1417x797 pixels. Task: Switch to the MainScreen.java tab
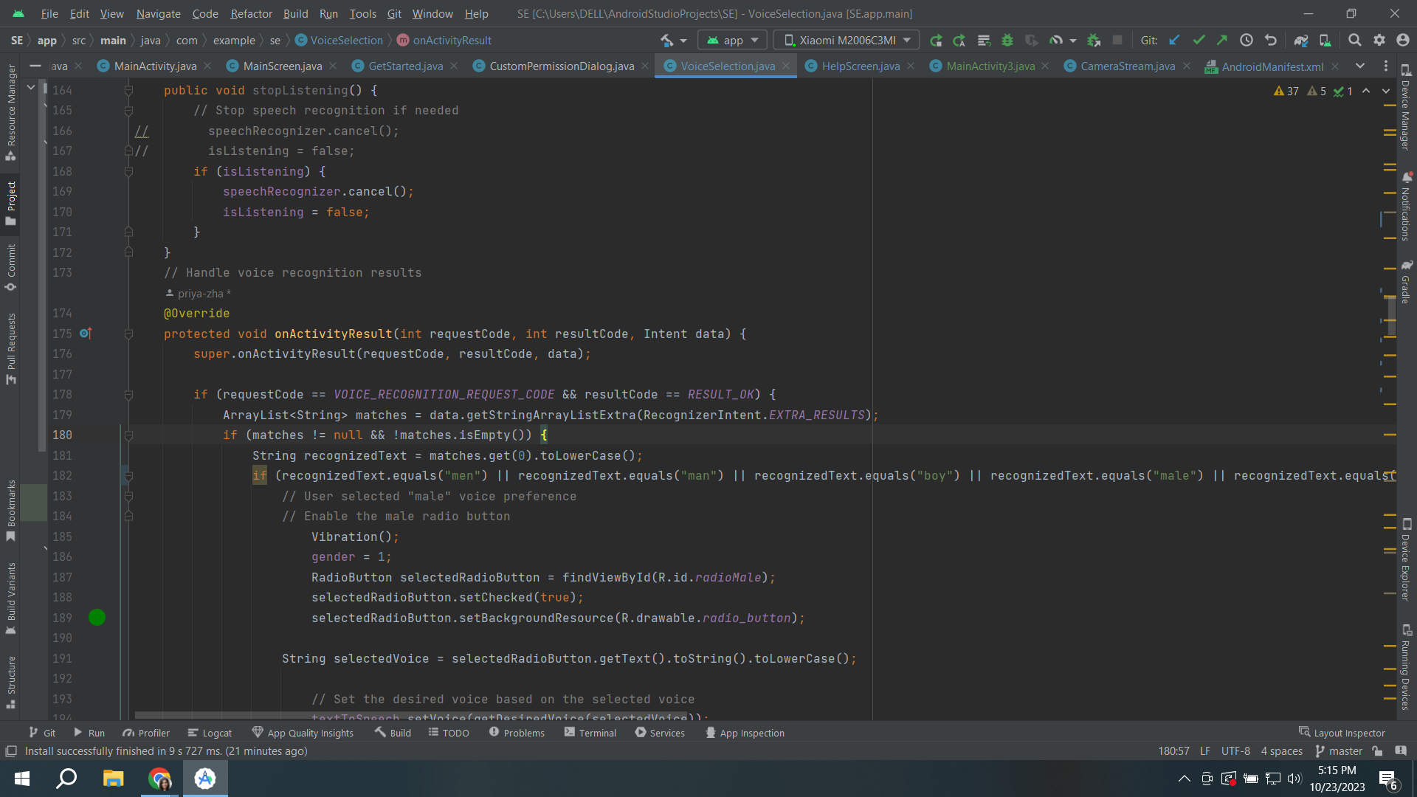tap(282, 66)
